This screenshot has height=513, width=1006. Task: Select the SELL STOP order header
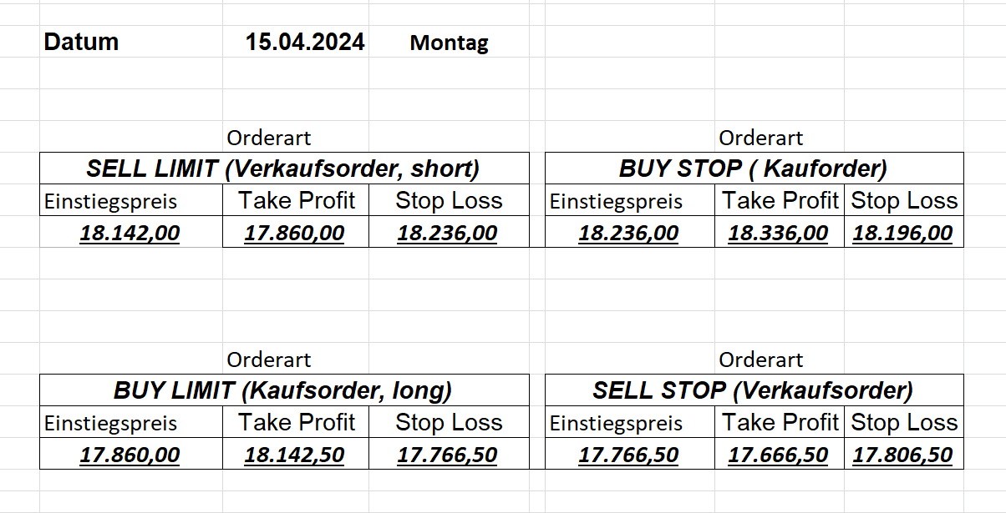click(753, 390)
